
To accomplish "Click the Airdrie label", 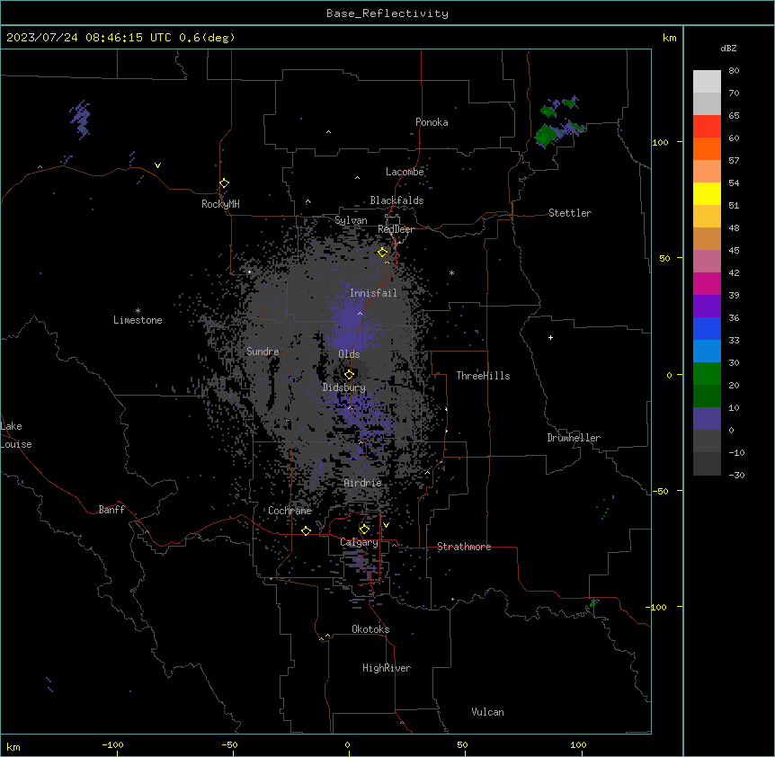I will tap(362, 483).
